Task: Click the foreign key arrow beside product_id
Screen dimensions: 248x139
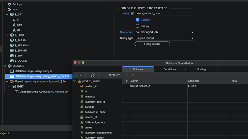Action: coord(82,86)
